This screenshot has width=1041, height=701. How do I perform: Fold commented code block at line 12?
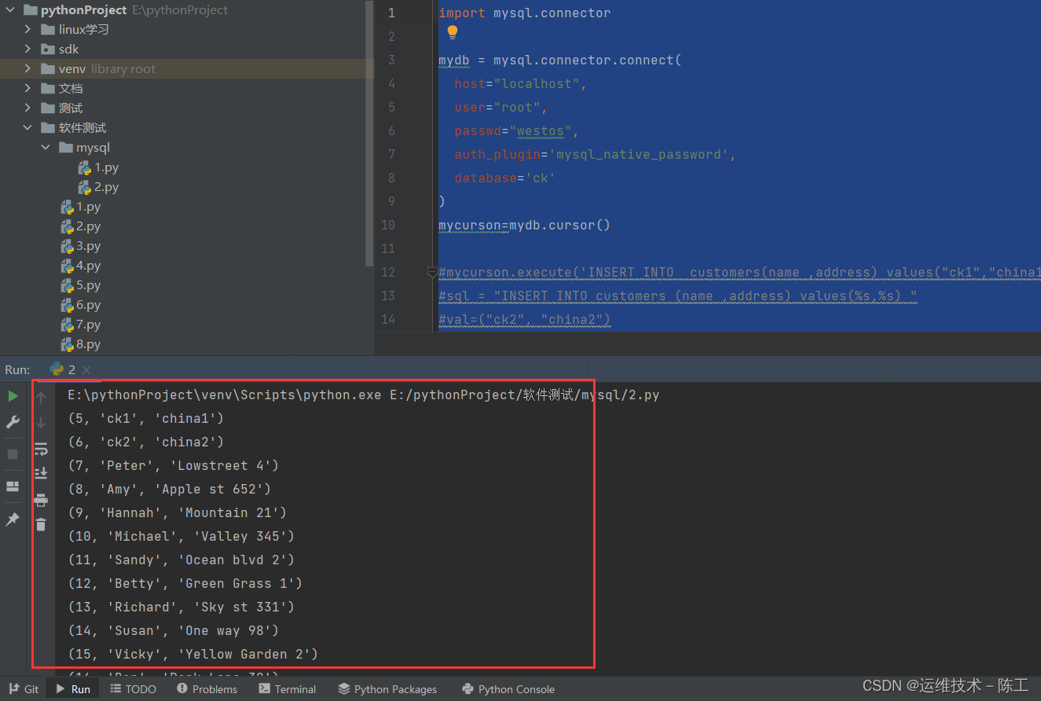point(432,273)
